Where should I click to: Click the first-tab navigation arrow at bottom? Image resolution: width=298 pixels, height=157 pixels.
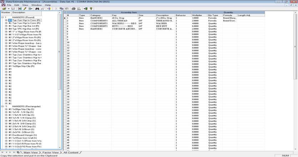point(2,152)
